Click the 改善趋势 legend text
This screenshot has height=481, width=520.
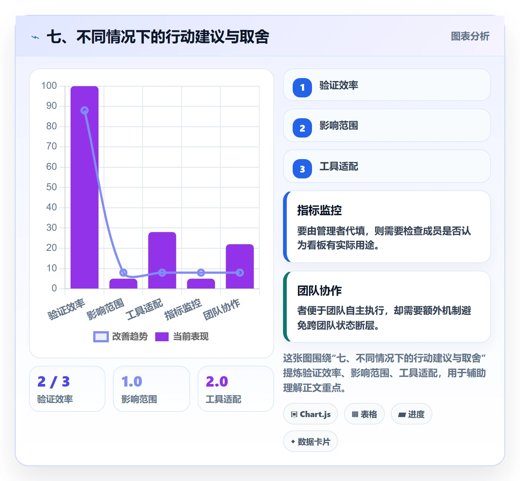(130, 337)
